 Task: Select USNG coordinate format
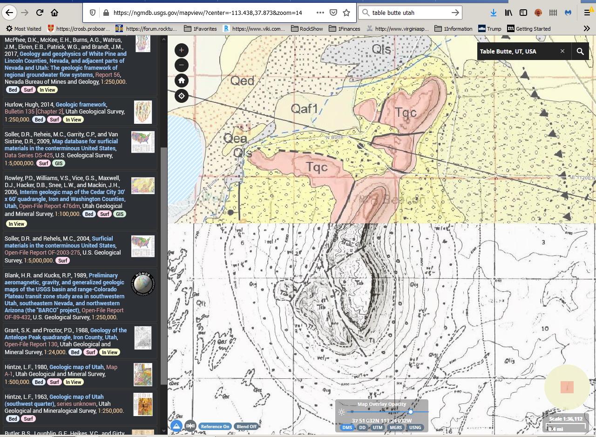415,428
